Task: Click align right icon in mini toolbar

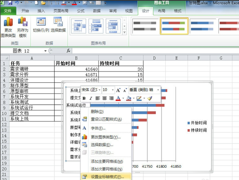Action: pyautogui.click(x=111, y=98)
